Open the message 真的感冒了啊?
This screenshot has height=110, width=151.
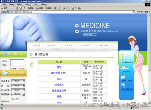coord(59,73)
